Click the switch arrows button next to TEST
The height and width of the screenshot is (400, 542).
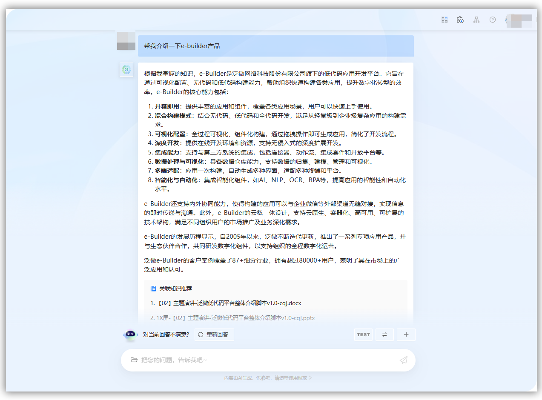[x=384, y=335]
